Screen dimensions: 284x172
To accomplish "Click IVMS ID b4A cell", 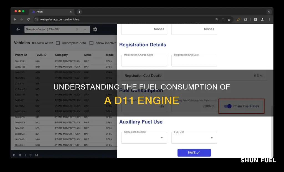I will click(37, 139).
